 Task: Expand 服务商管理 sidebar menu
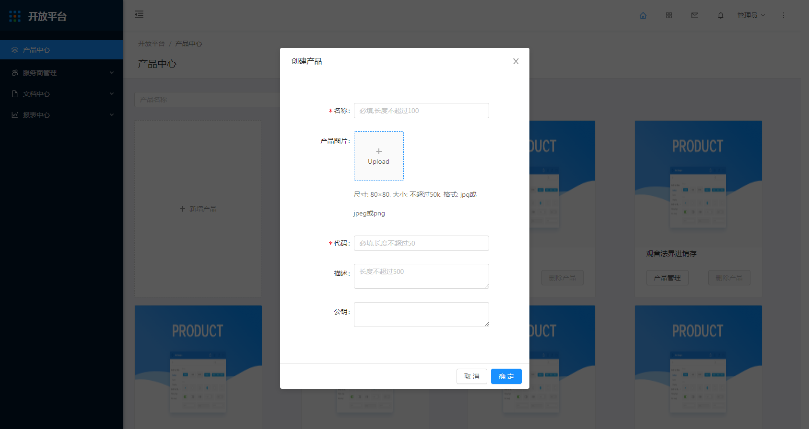61,73
